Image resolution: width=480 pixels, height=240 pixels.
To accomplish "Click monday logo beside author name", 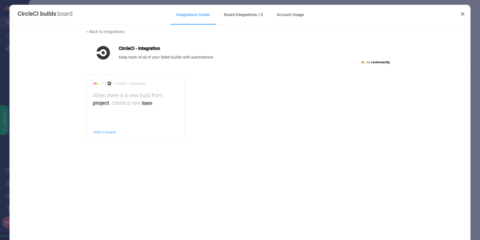I will 363,62.
